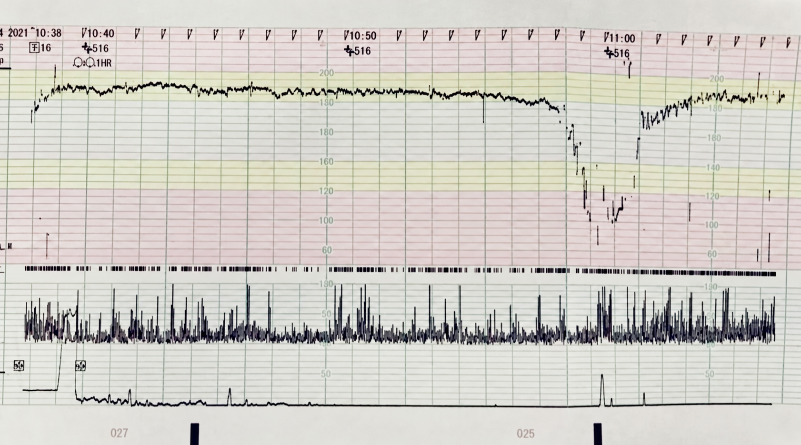Click the 160 heart-rate scale label
This screenshot has height=445, width=801.
[x=326, y=161]
